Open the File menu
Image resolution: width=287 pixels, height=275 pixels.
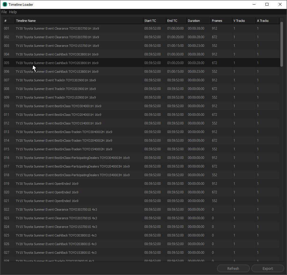pos(4,12)
